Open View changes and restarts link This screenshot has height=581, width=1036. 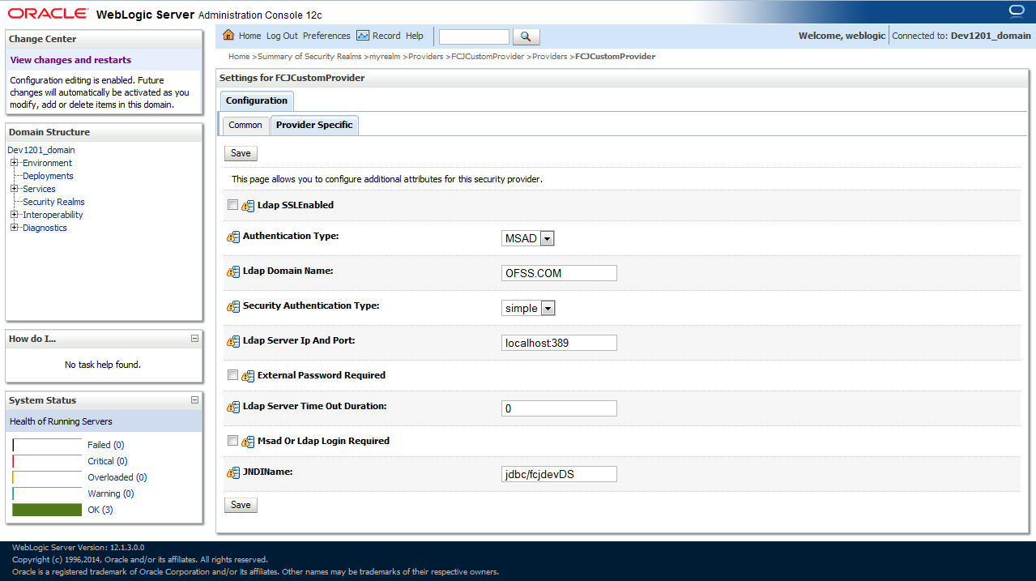[x=70, y=60]
